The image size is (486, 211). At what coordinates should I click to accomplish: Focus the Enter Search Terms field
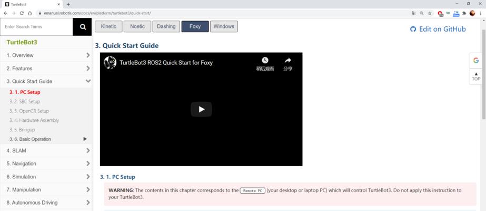pos(36,27)
